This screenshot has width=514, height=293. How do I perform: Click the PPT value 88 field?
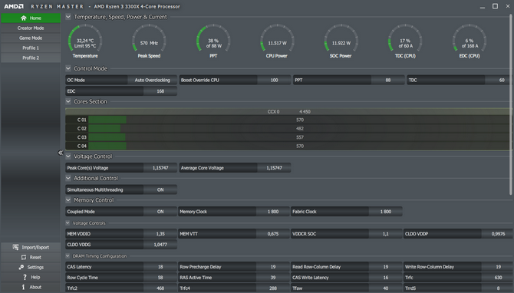pyautogui.click(x=387, y=81)
